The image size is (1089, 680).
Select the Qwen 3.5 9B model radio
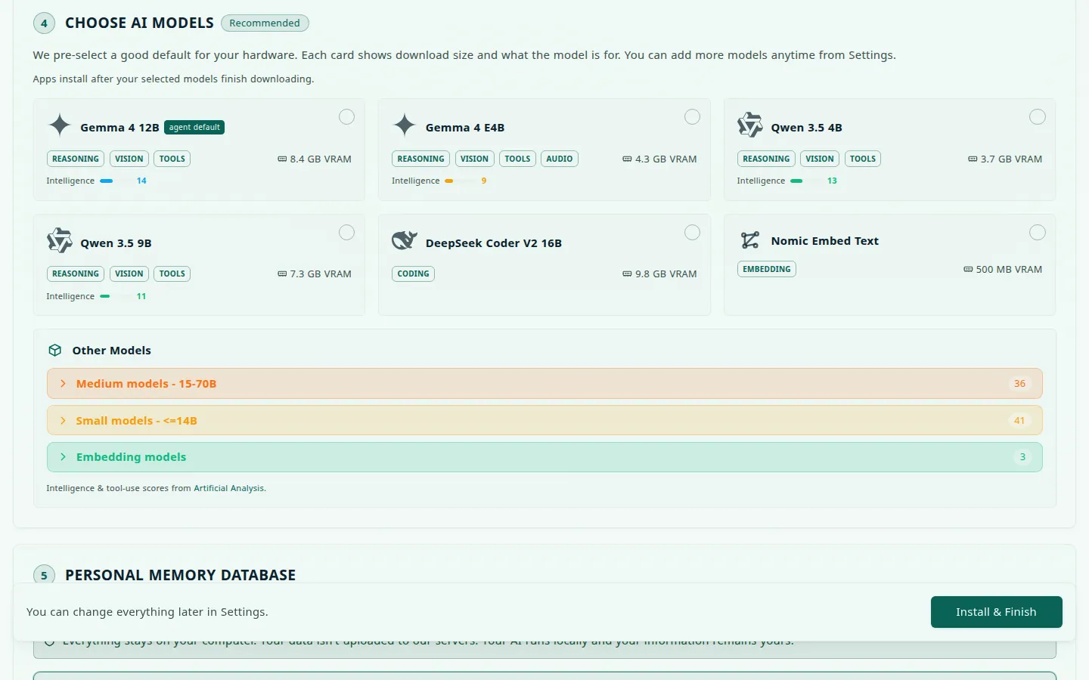(346, 233)
